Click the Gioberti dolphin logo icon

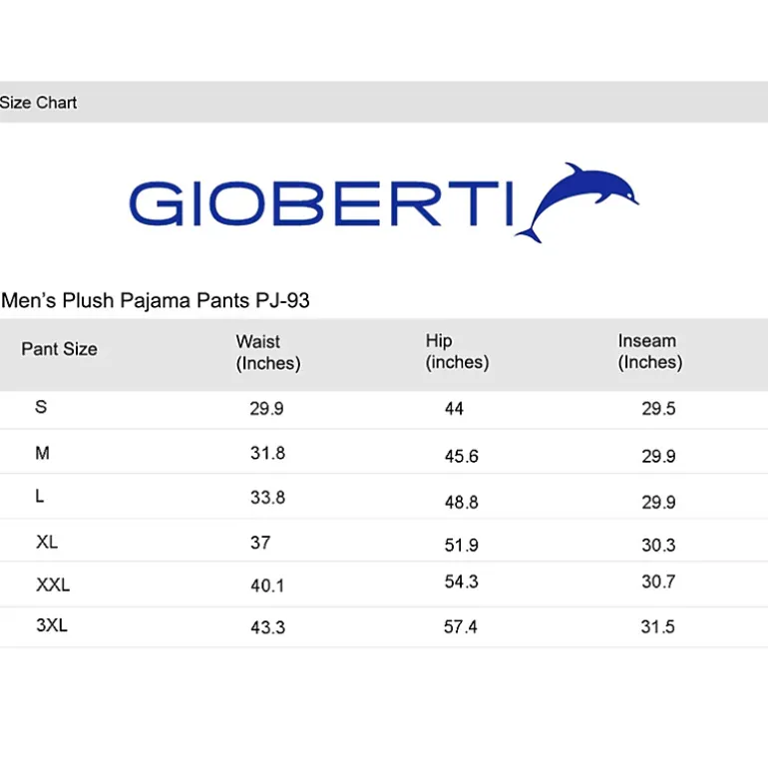[576, 202]
